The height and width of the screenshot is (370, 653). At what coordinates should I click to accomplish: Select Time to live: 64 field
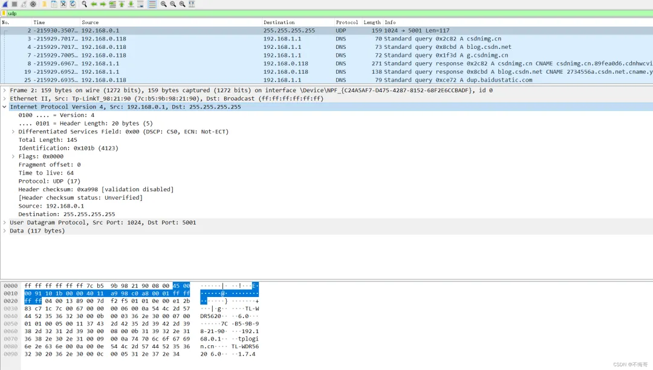46,173
